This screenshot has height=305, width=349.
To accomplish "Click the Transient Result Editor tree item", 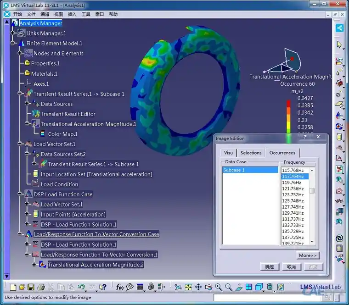I will click(68, 114).
